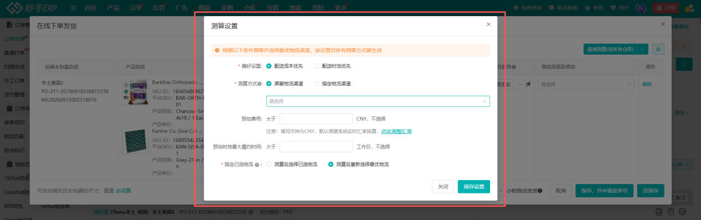Click the 仅保存 button
This screenshot has height=220, width=701.
point(651,191)
